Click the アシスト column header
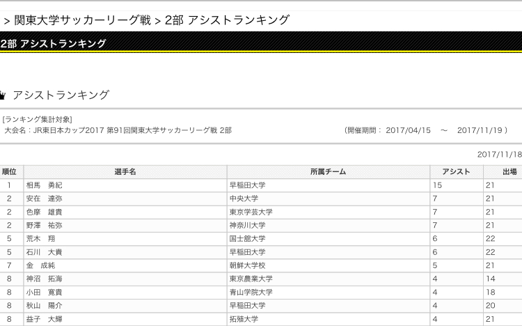522x326 pixels. click(x=456, y=172)
